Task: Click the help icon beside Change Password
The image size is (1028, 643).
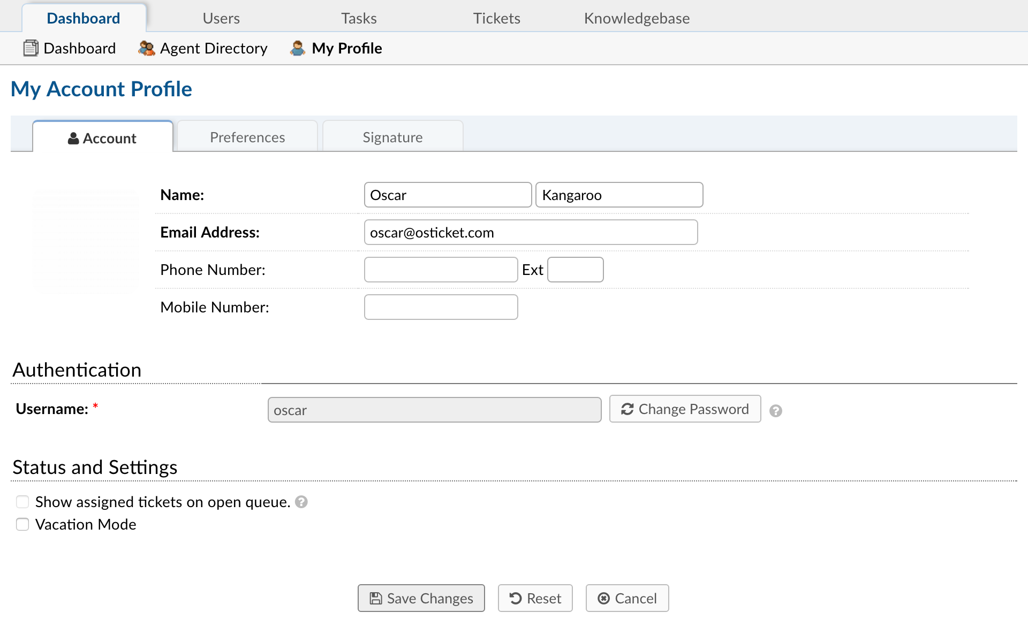Action: [x=775, y=411]
